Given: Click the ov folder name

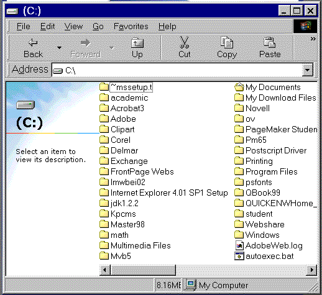Looking at the screenshot, I should pos(251,119).
